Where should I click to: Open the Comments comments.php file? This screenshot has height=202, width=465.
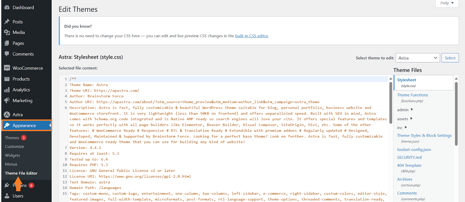pos(407,193)
